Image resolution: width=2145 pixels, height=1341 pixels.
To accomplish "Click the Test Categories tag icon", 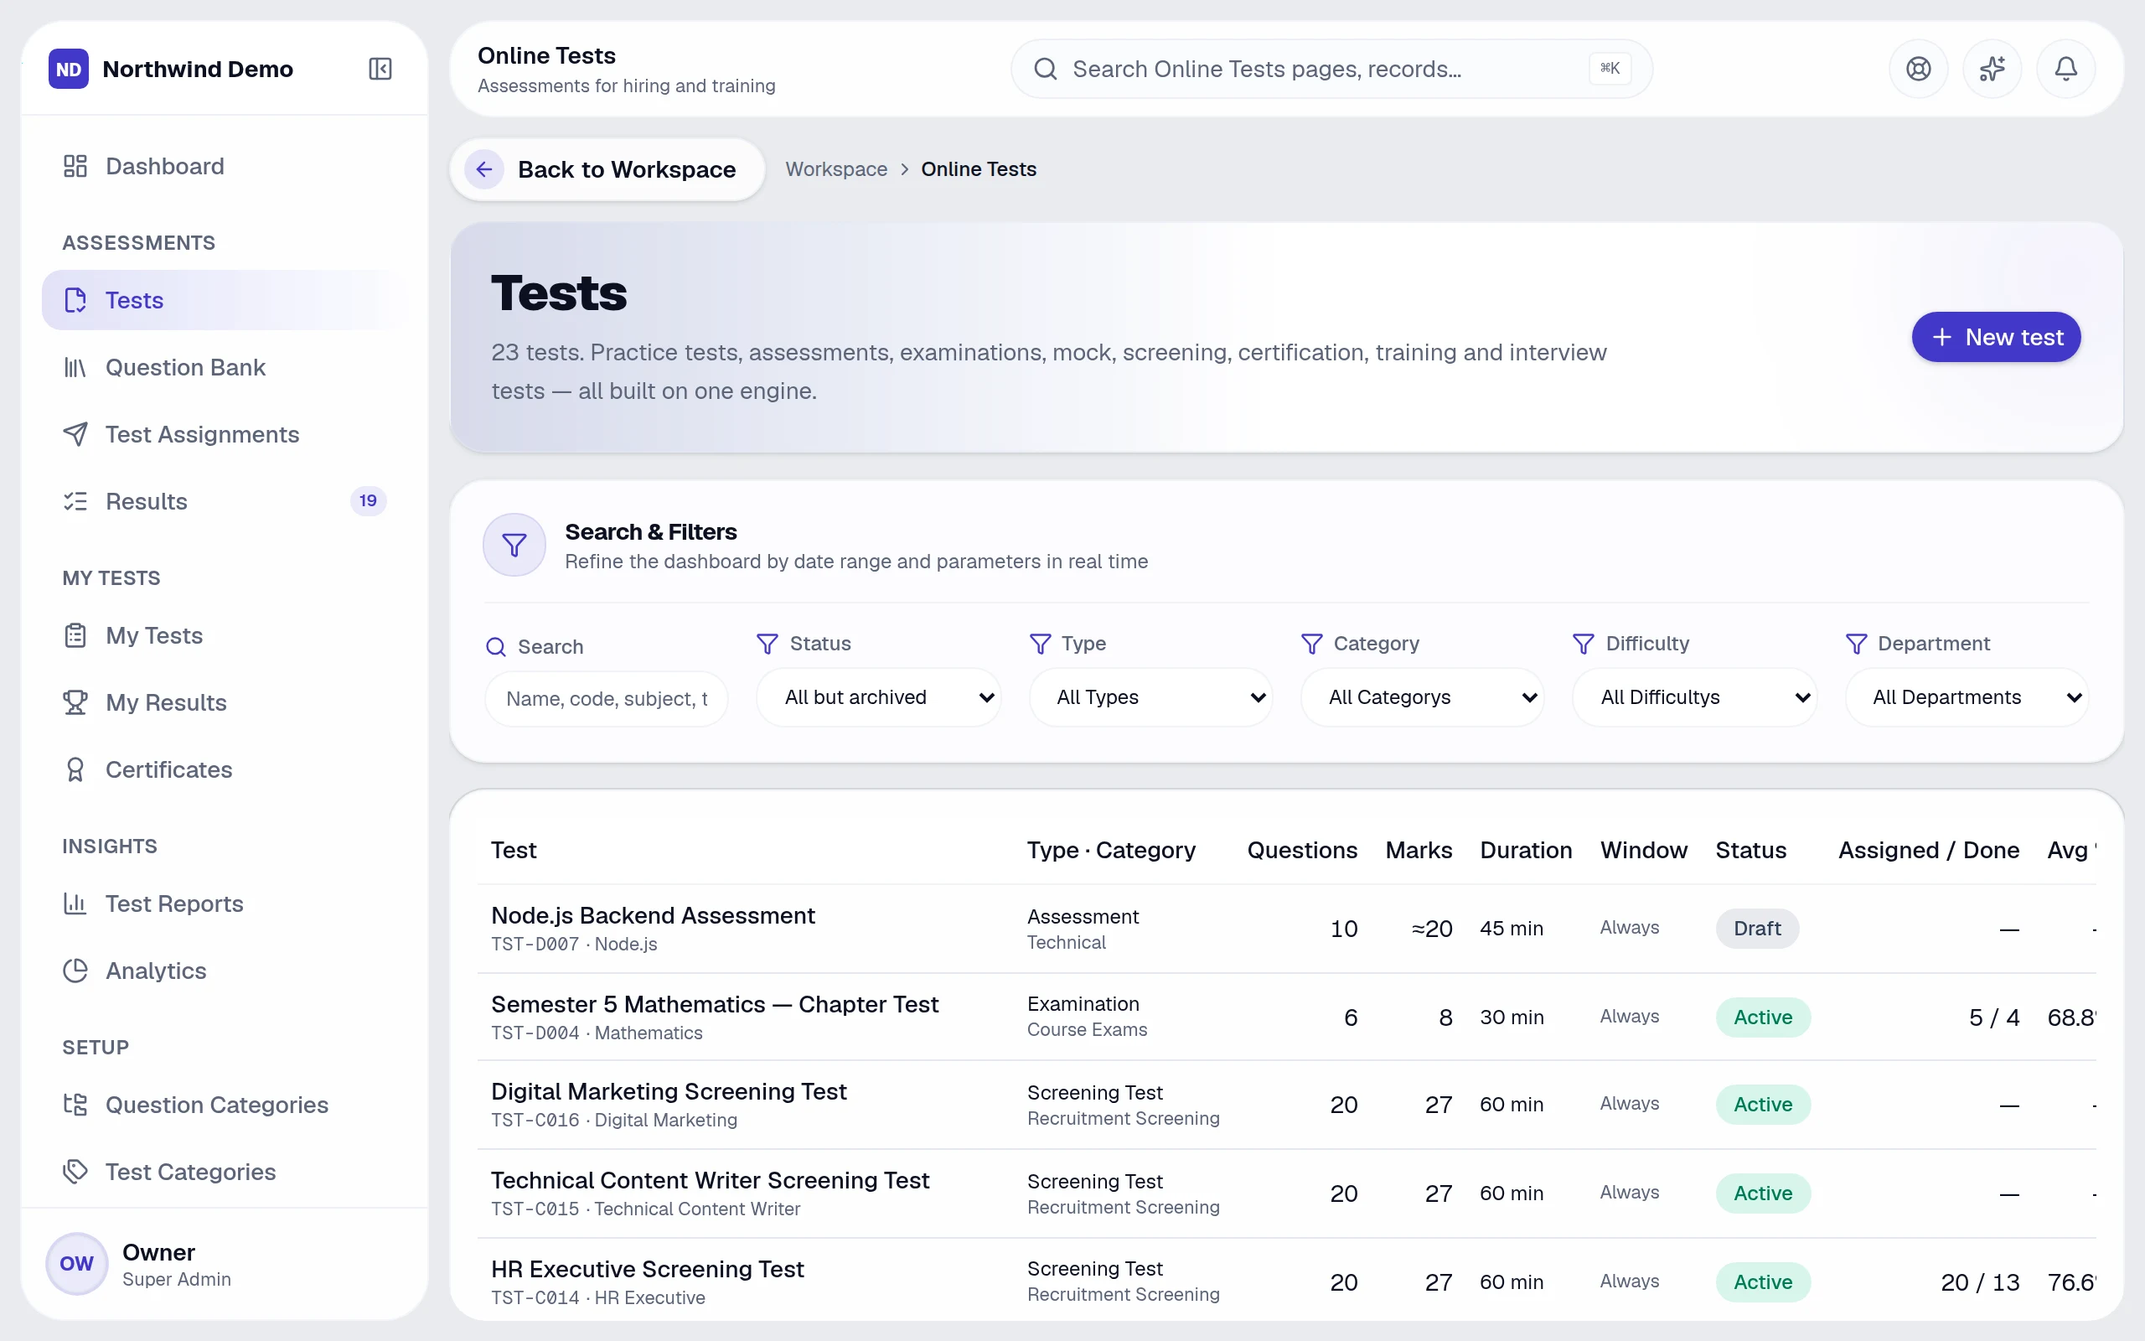I will [x=75, y=1172].
